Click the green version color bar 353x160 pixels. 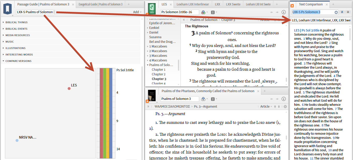(x=104, y=113)
